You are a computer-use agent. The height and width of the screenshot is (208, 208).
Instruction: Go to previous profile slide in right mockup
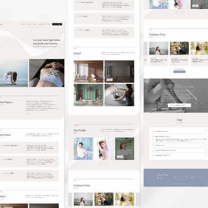click(176, 13)
